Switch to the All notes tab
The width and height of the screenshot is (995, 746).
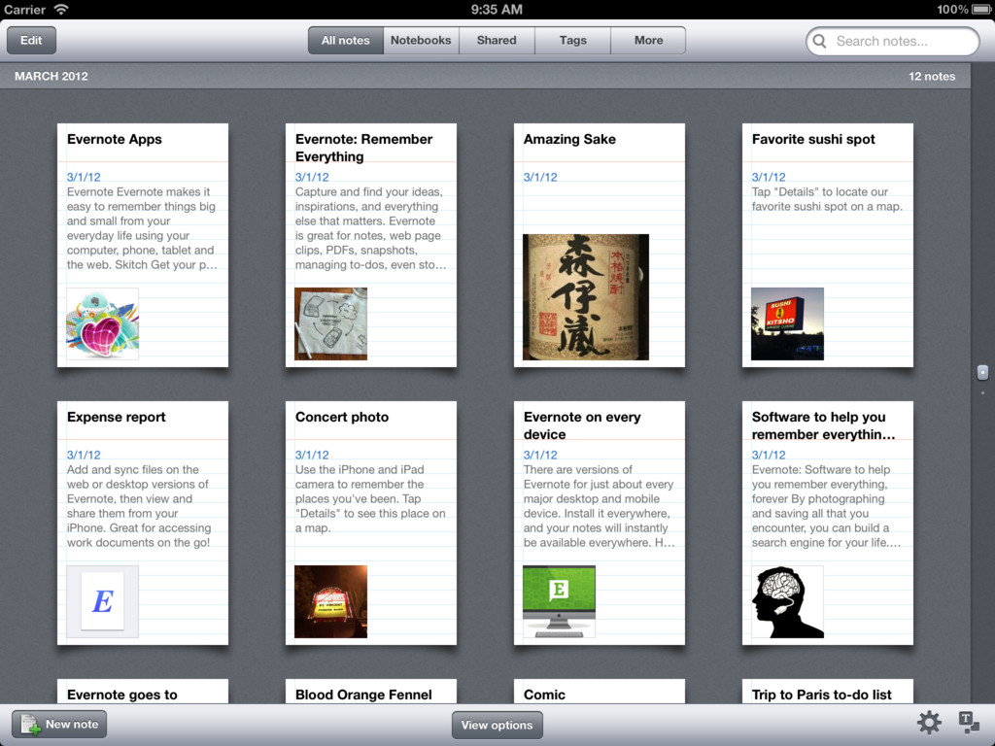tap(345, 40)
